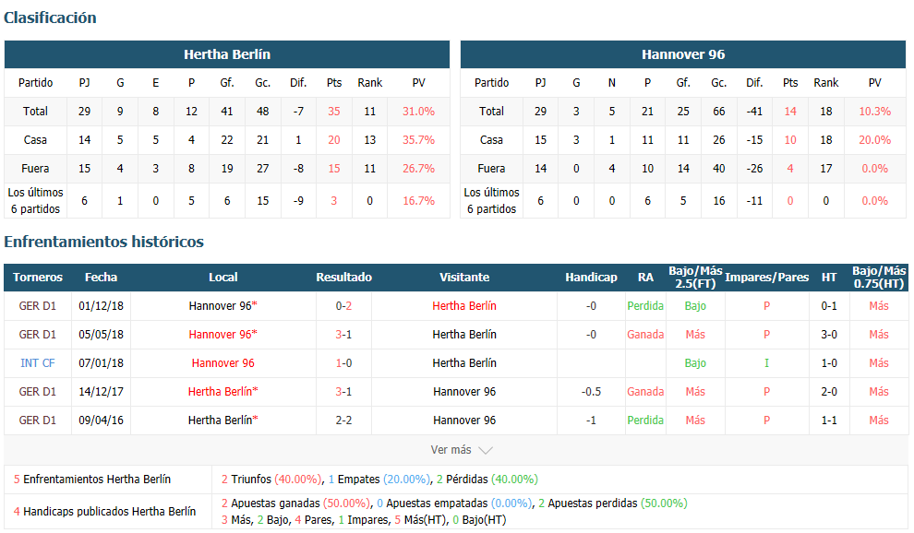
Task: Click the 2-2 result
Action: click(x=344, y=420)
